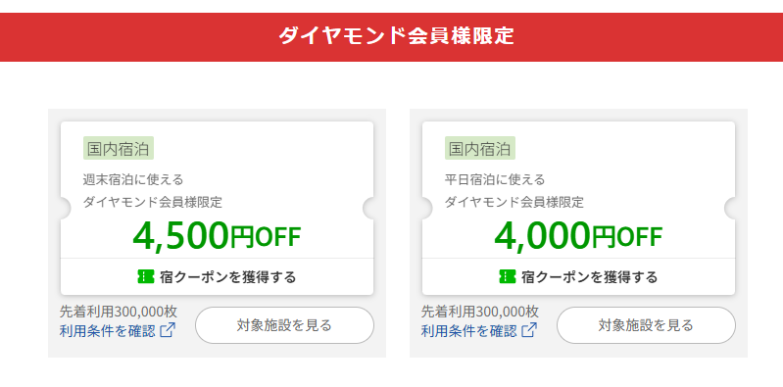The height and width of the screenshot is (387, 783).
Task: Click the 4,500円OFF discount amount
Action: pos(217,236)
